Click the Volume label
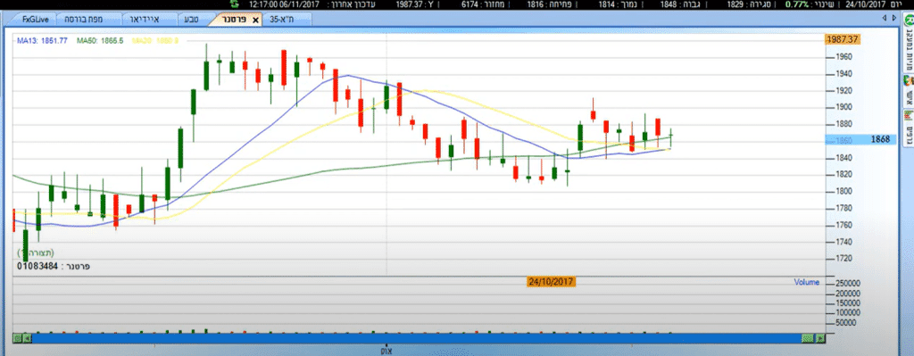Viewport: 914px width, 356px height. pyautogui.click(x=807, y=282)
